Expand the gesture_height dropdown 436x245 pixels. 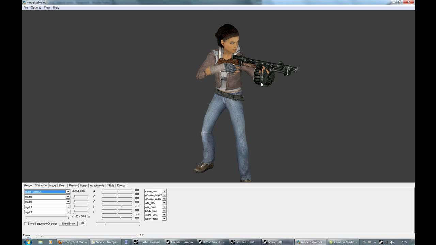point(164,195)
